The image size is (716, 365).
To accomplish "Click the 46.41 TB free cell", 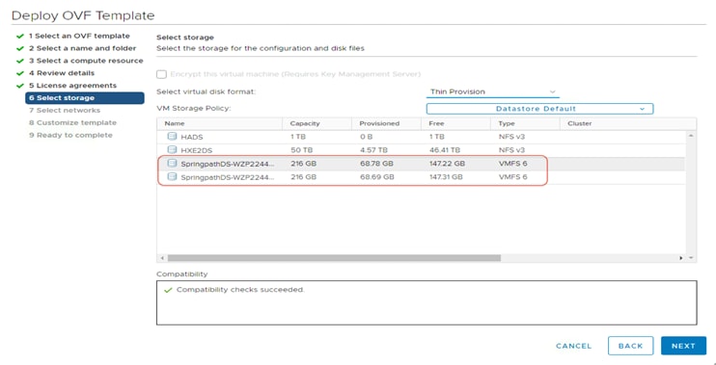I will (444, 150).
